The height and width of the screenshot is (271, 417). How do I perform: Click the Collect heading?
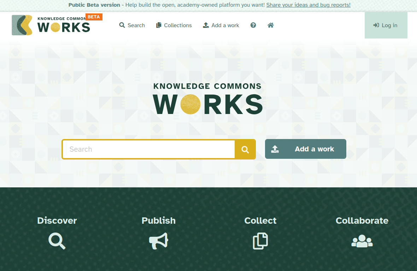pos(260,221)
